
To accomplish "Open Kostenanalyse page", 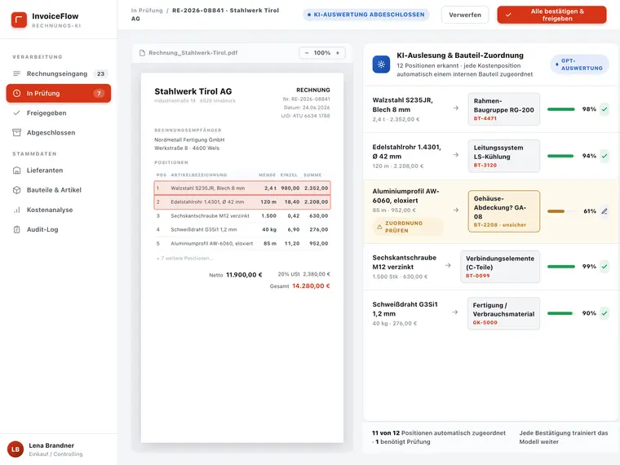I will pos(59,210).
